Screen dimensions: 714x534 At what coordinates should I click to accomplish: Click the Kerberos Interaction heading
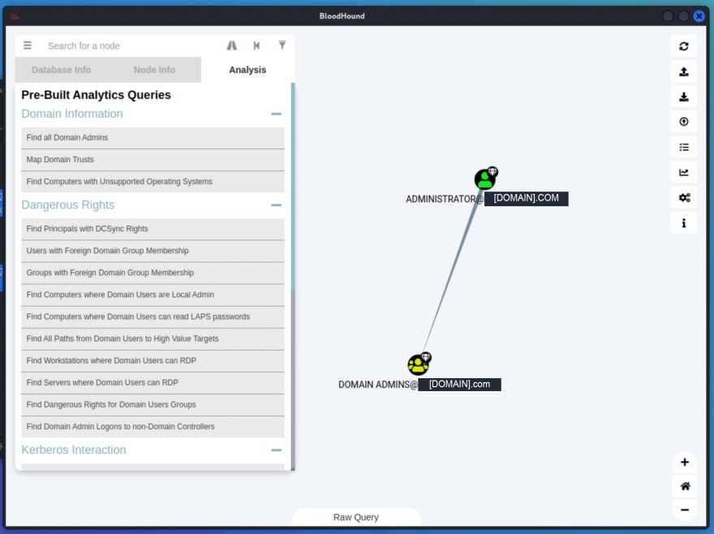tap(74, 450)
